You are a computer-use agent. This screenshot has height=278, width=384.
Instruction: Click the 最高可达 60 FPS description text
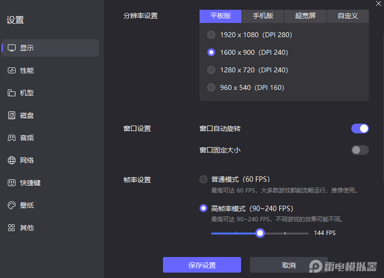285,191
